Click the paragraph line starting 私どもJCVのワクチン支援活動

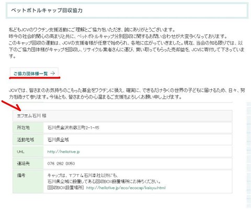pos(92,30)
